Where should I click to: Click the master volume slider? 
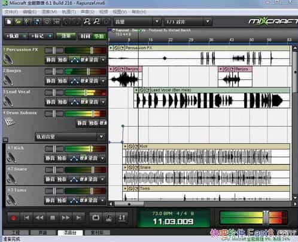coord(266,217)
